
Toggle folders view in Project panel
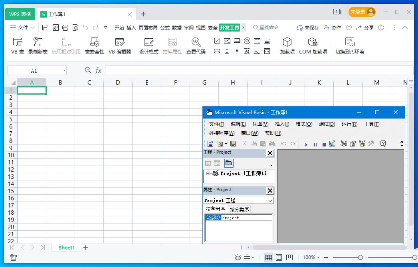[x=228, y=163]
